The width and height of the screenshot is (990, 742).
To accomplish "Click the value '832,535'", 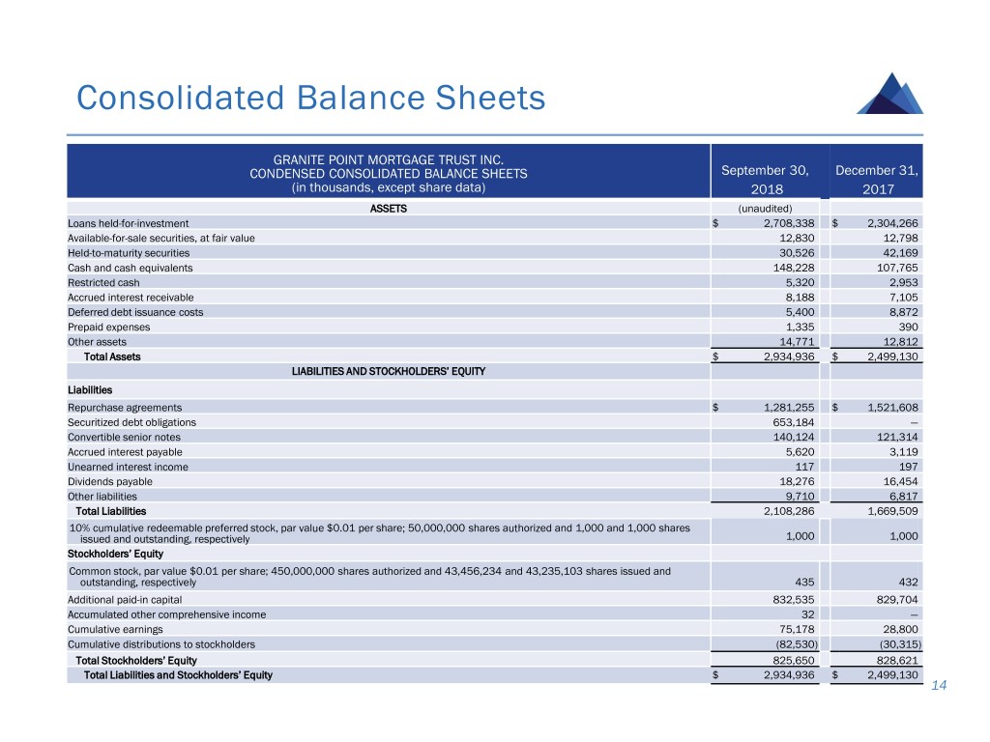I will point(794,599).
